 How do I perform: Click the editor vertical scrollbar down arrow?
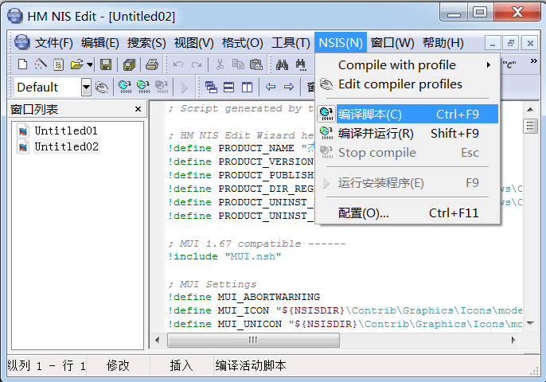click(530, 323)
